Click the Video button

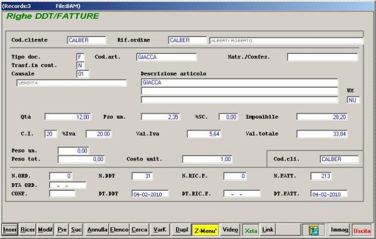point(230,230)
